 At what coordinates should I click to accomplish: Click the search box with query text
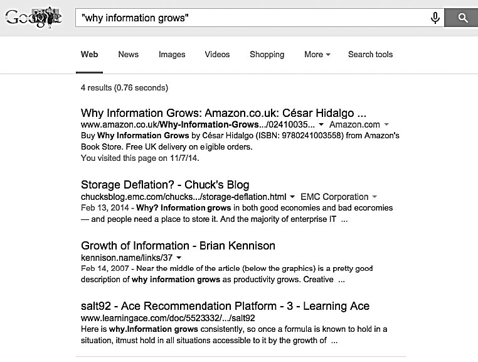251,18
